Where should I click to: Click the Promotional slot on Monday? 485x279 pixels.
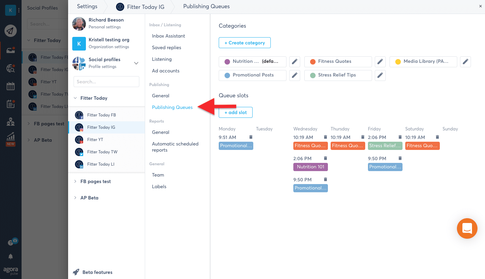pos(236,146)
